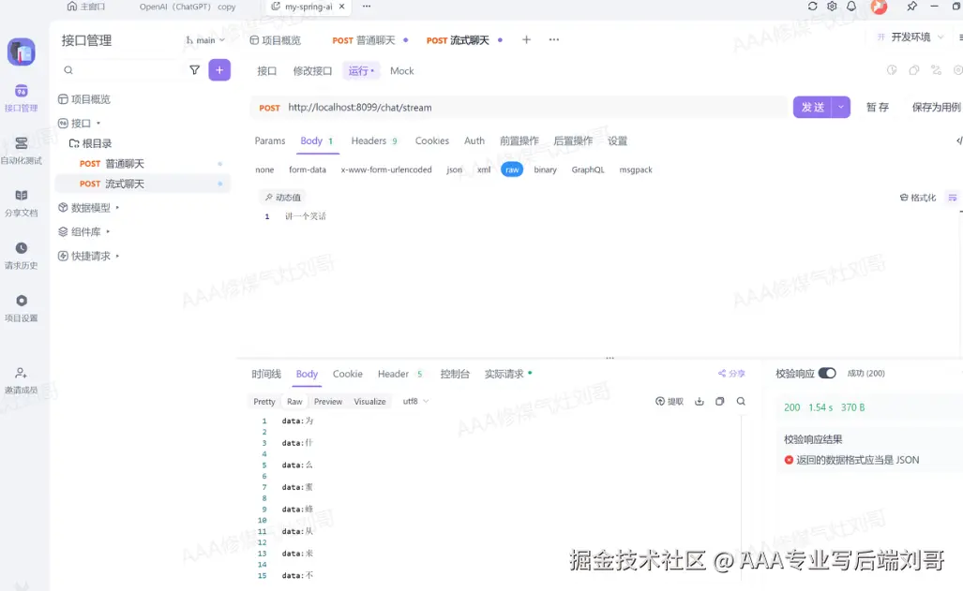Switch to the 前置操作 tab

[519, 140]
